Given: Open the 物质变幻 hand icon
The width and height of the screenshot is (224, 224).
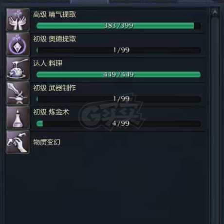Looking at the screenshot, I should click(18, 142).
